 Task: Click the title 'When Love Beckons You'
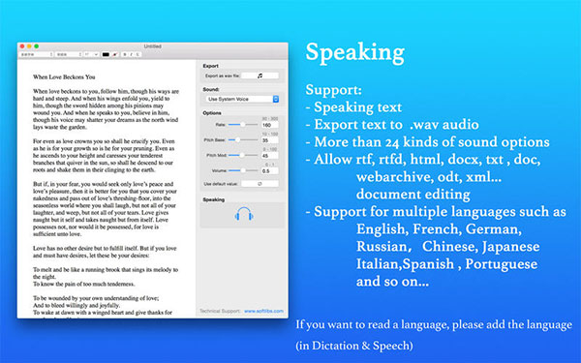[64, 77]
